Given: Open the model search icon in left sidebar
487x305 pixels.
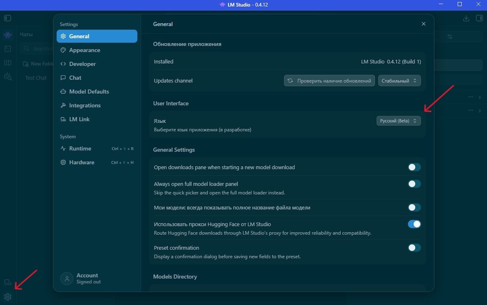Looking at the screenshot, I should pos(8,76).
